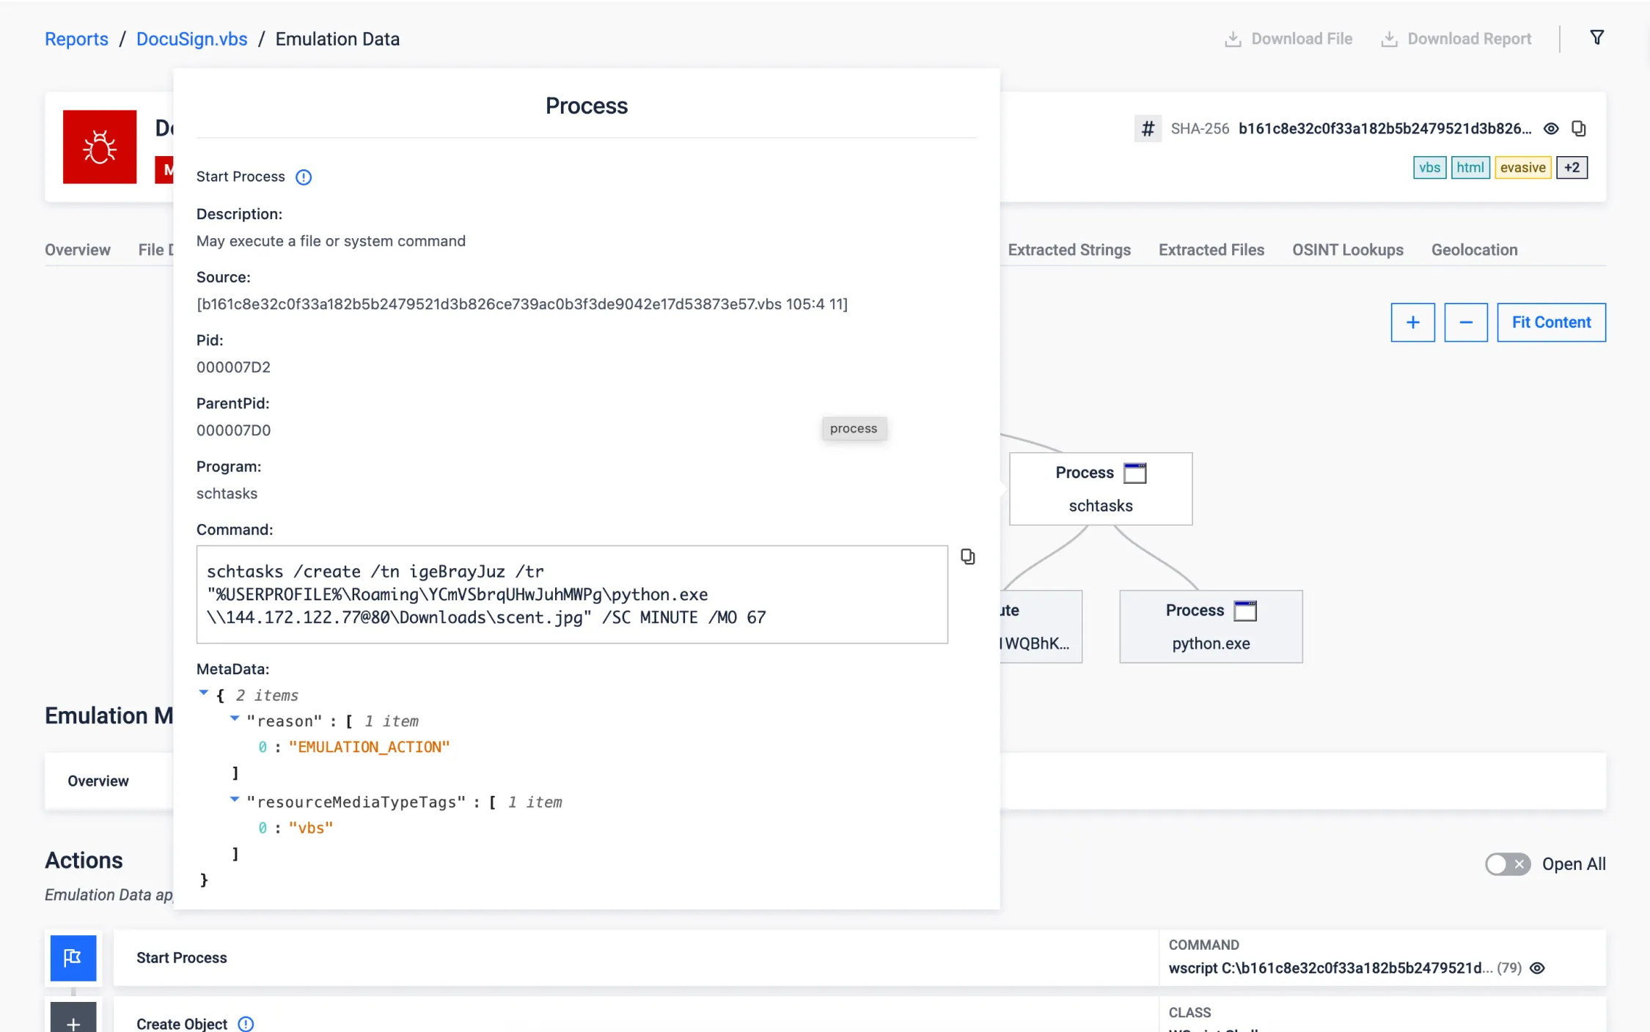Zoom out the process graph
Screen dimensions: 1650x1032
[1465, 322]
